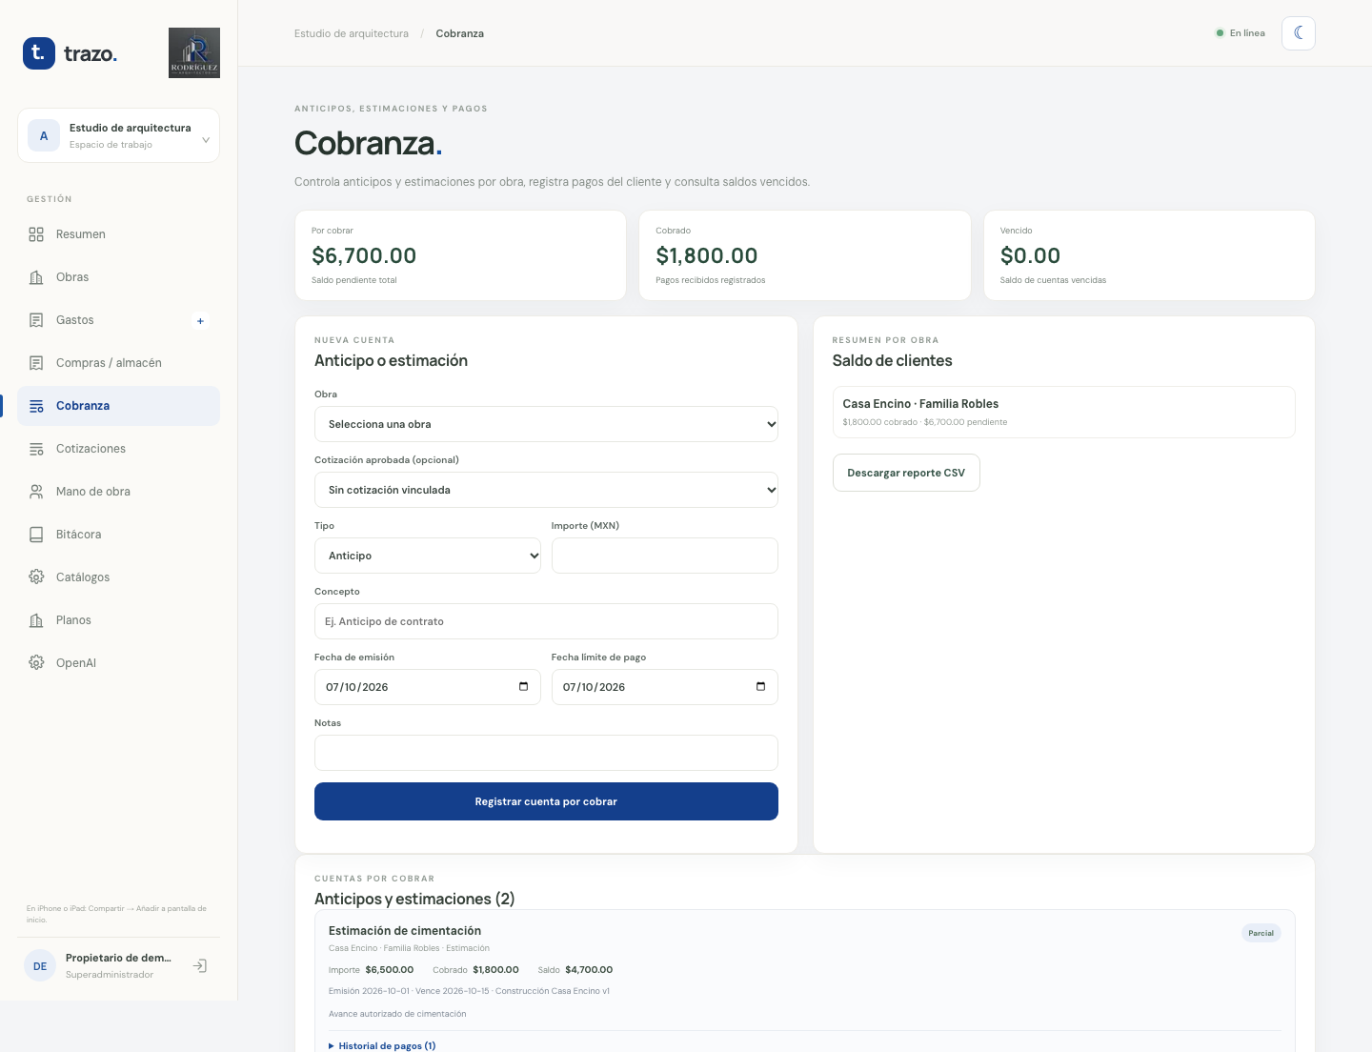
Task: Open the Estudio de arquitectura workspace switcher
Action: pos(118,135)
